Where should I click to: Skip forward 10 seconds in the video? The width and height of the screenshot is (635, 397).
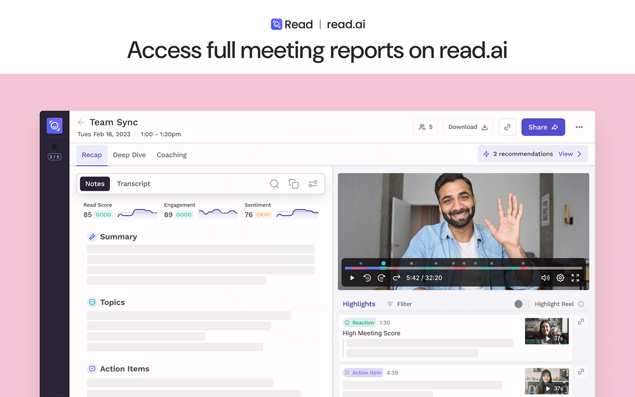point(382,278)
